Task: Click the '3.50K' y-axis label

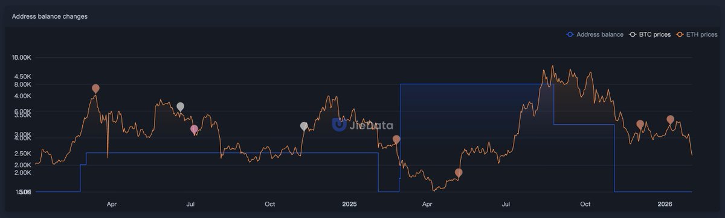Action: point(22,115)
